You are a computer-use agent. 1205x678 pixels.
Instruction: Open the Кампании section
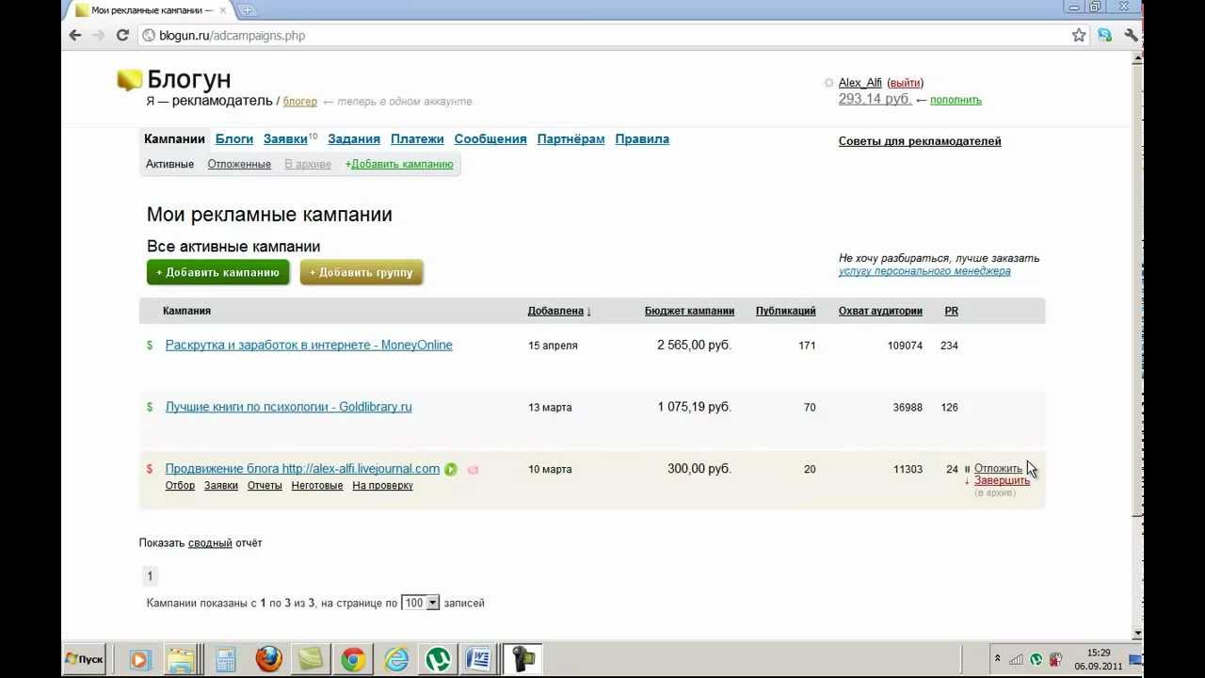(x=174, y=138)
